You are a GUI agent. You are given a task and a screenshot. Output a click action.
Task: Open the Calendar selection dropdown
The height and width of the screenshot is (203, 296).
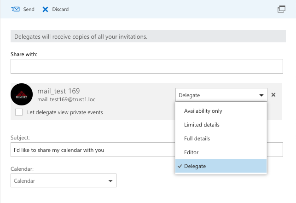click(64, 180)
